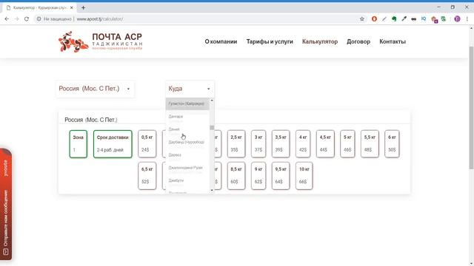Open the О компании page

[221, 41]
